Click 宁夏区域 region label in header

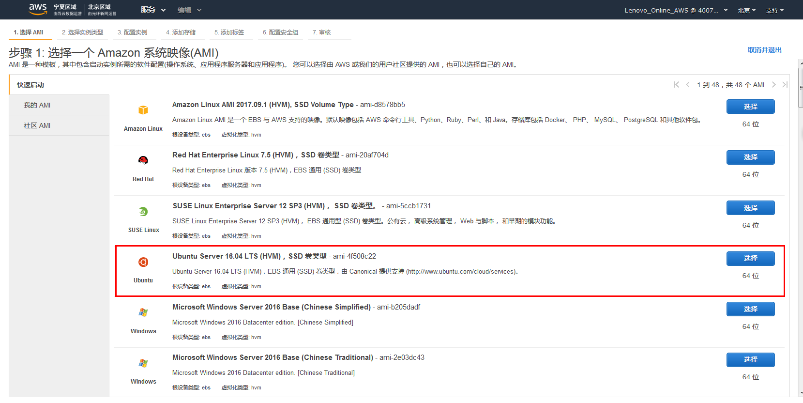pyautogui.click(x=65, y=7)
